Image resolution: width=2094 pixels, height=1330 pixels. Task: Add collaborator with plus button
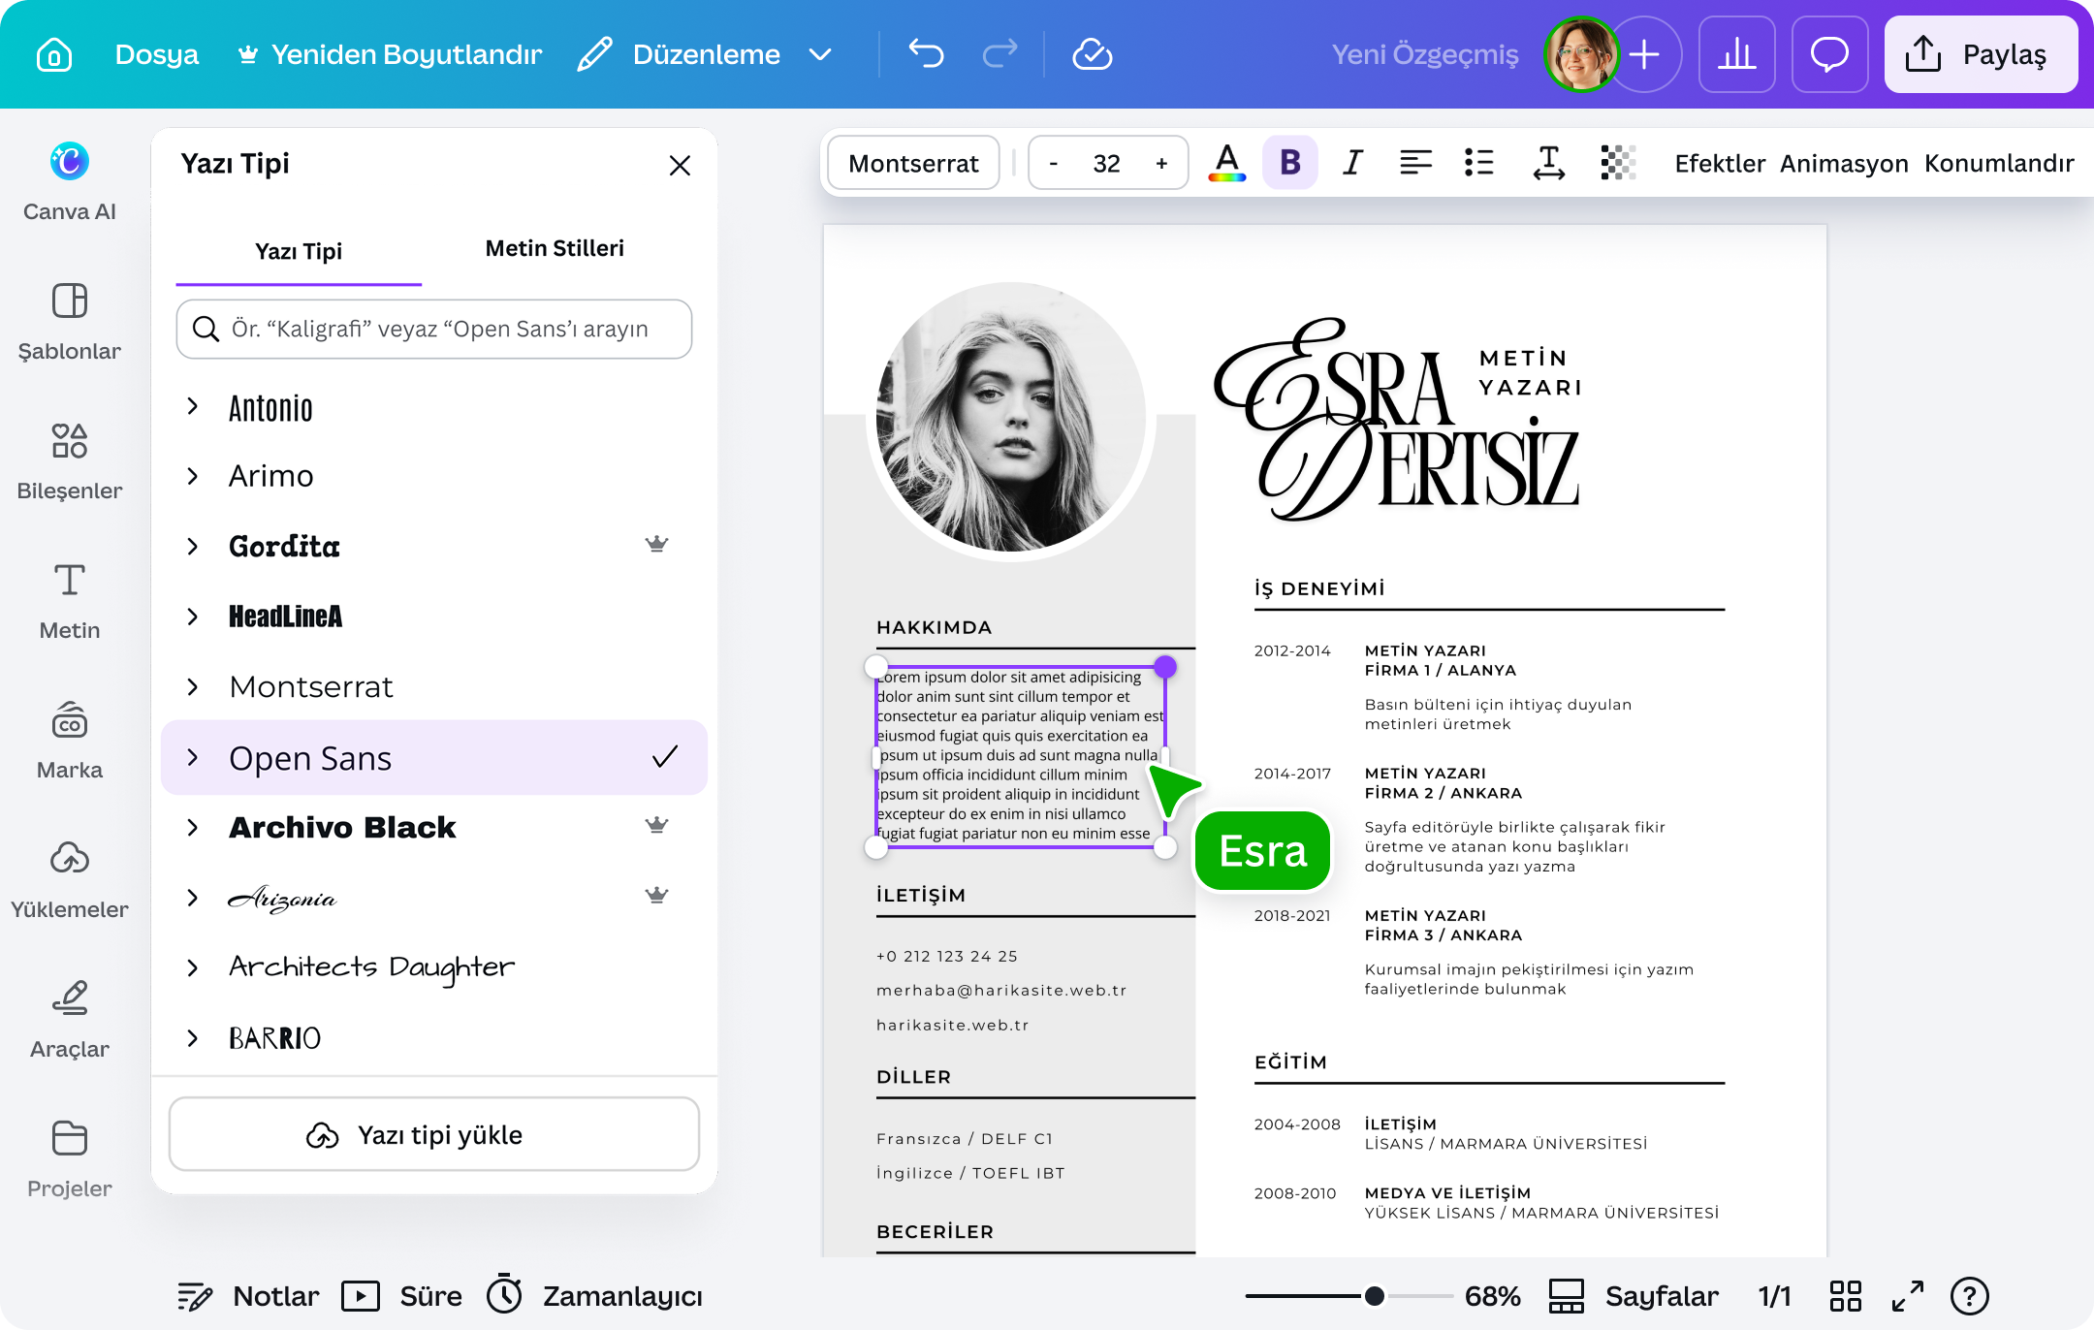click(x=1644, y=54)
